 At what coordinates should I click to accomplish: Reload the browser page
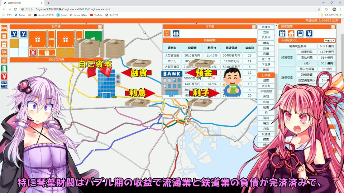point(15,9)
